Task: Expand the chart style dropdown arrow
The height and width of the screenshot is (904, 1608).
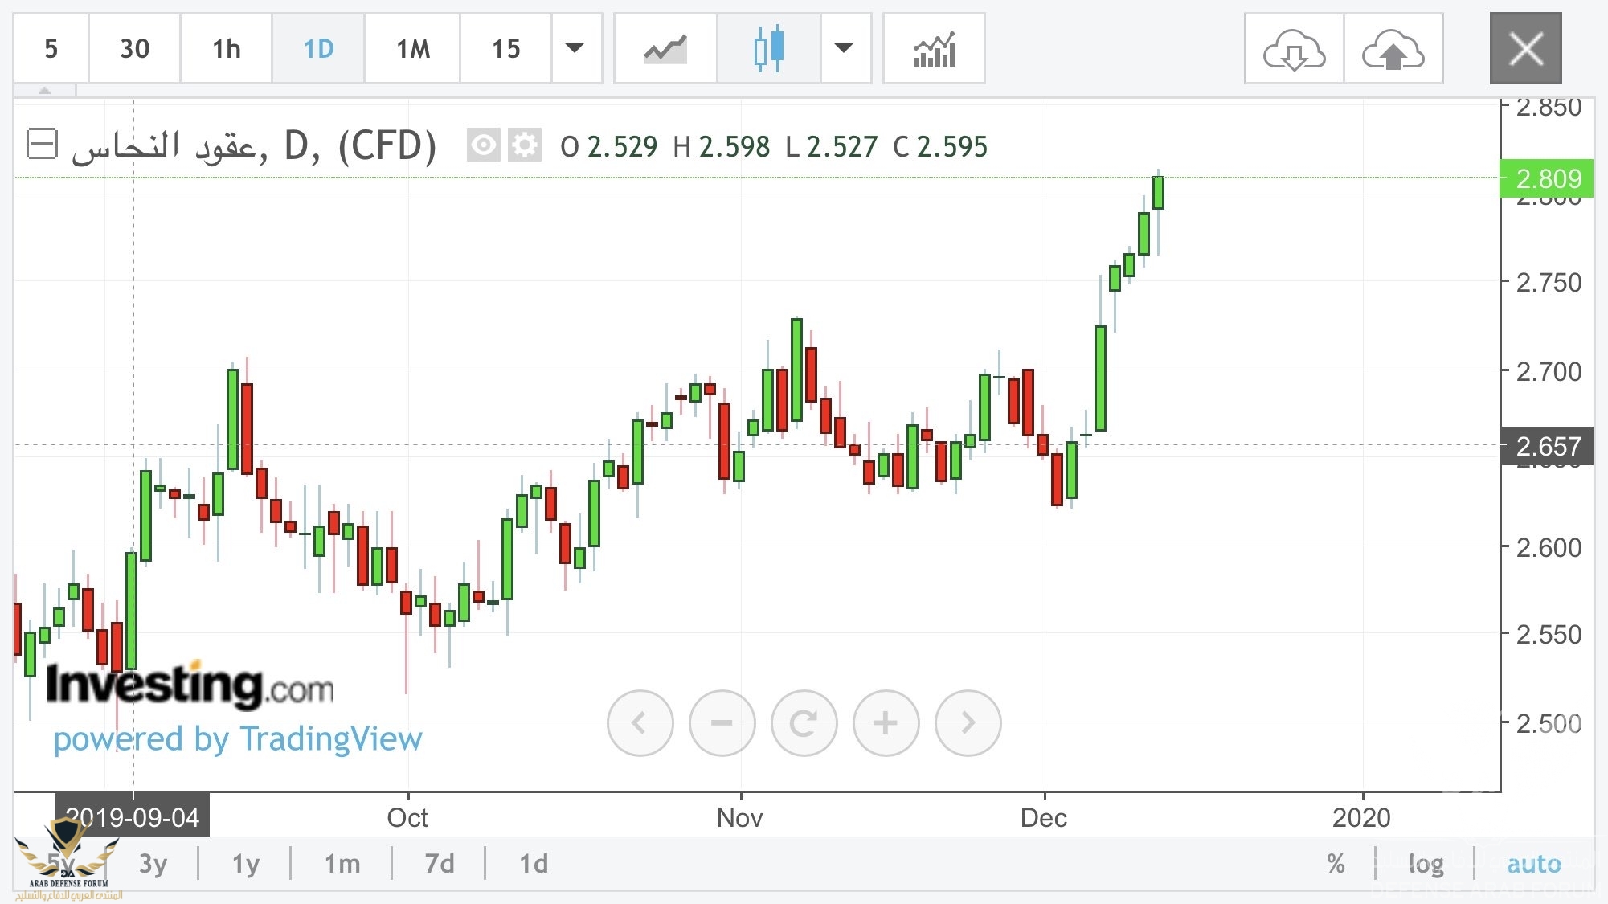Action: click(844, 49)
